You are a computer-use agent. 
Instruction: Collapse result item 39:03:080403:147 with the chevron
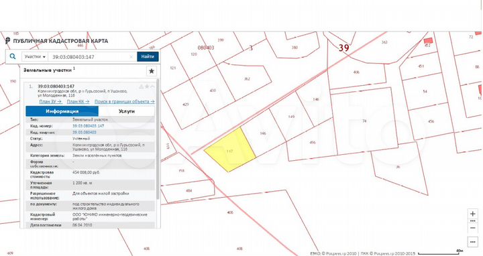152,86
